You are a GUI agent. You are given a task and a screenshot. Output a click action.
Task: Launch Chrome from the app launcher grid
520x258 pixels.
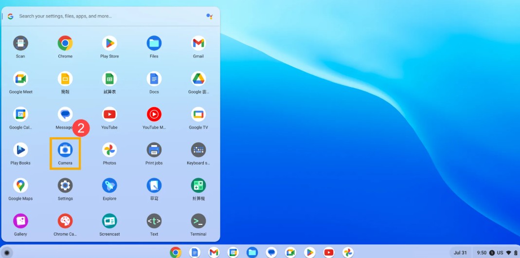65,43
